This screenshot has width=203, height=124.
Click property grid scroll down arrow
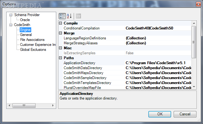click(x=194, y=87)
